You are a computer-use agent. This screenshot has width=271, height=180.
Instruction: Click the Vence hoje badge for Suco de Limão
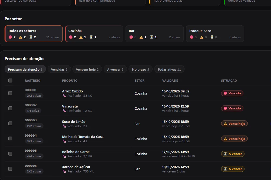click(x=234, y=124)
